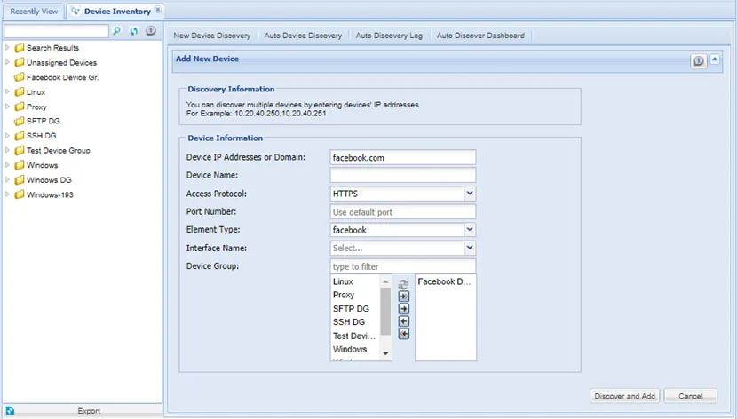Image resolution: width=737 pixels, height=419 pixels.
Task: Remove all groups from the selected list
Action: pos(404,334)
